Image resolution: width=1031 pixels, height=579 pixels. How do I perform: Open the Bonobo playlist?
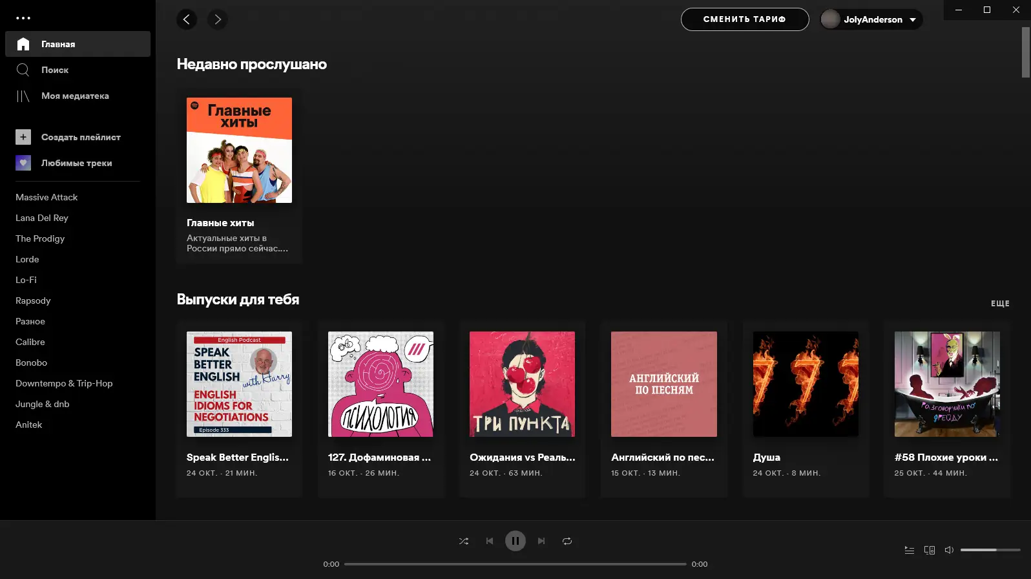click(32, 363)
